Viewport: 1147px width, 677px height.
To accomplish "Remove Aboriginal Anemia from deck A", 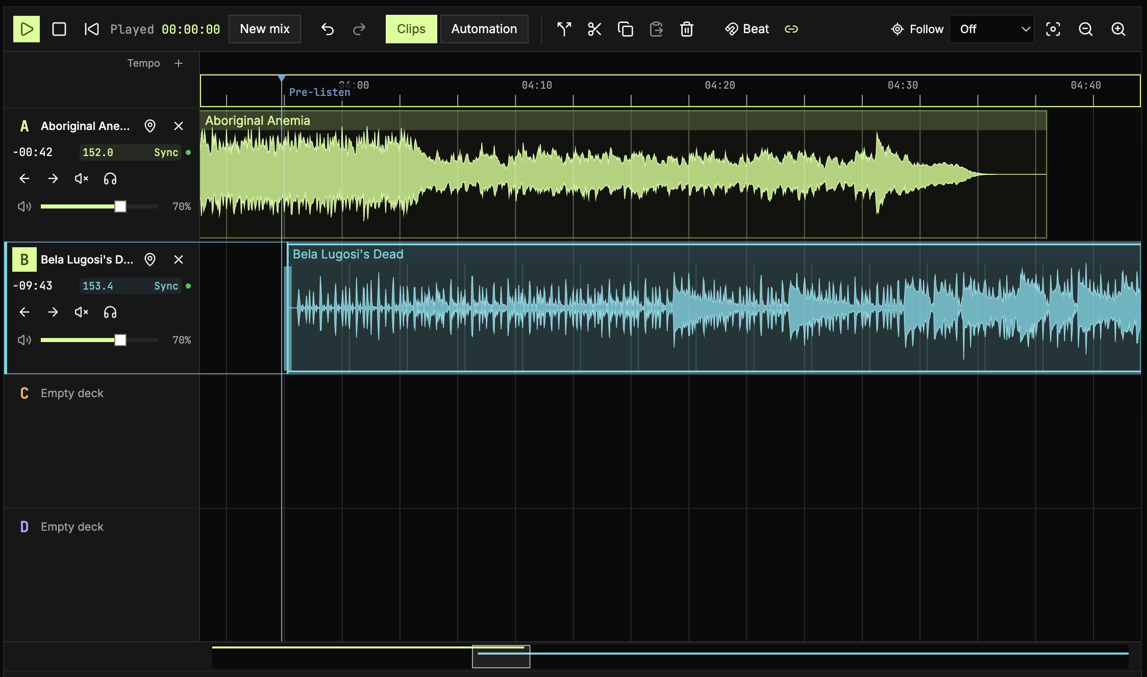I will point(179,126).
